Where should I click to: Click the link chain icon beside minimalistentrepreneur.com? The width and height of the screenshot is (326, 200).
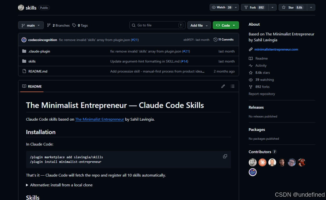click(x=251, y=49)
